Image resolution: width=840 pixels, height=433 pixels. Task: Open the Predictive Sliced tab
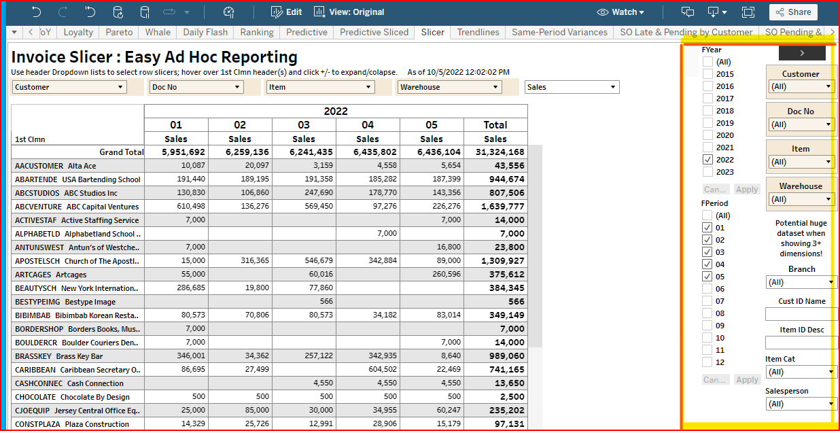click(374, 32)
